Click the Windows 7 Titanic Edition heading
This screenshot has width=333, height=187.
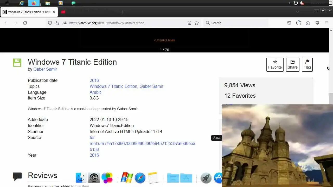pos(72,62)
